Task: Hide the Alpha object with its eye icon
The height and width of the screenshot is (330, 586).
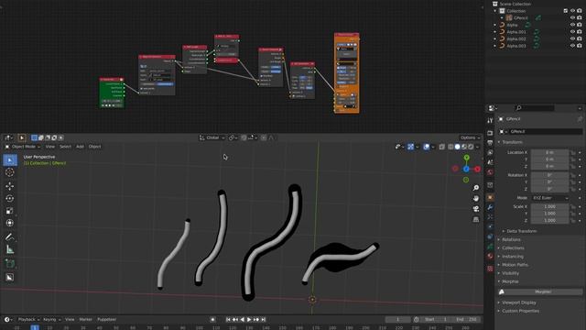Action: (572, 25)
